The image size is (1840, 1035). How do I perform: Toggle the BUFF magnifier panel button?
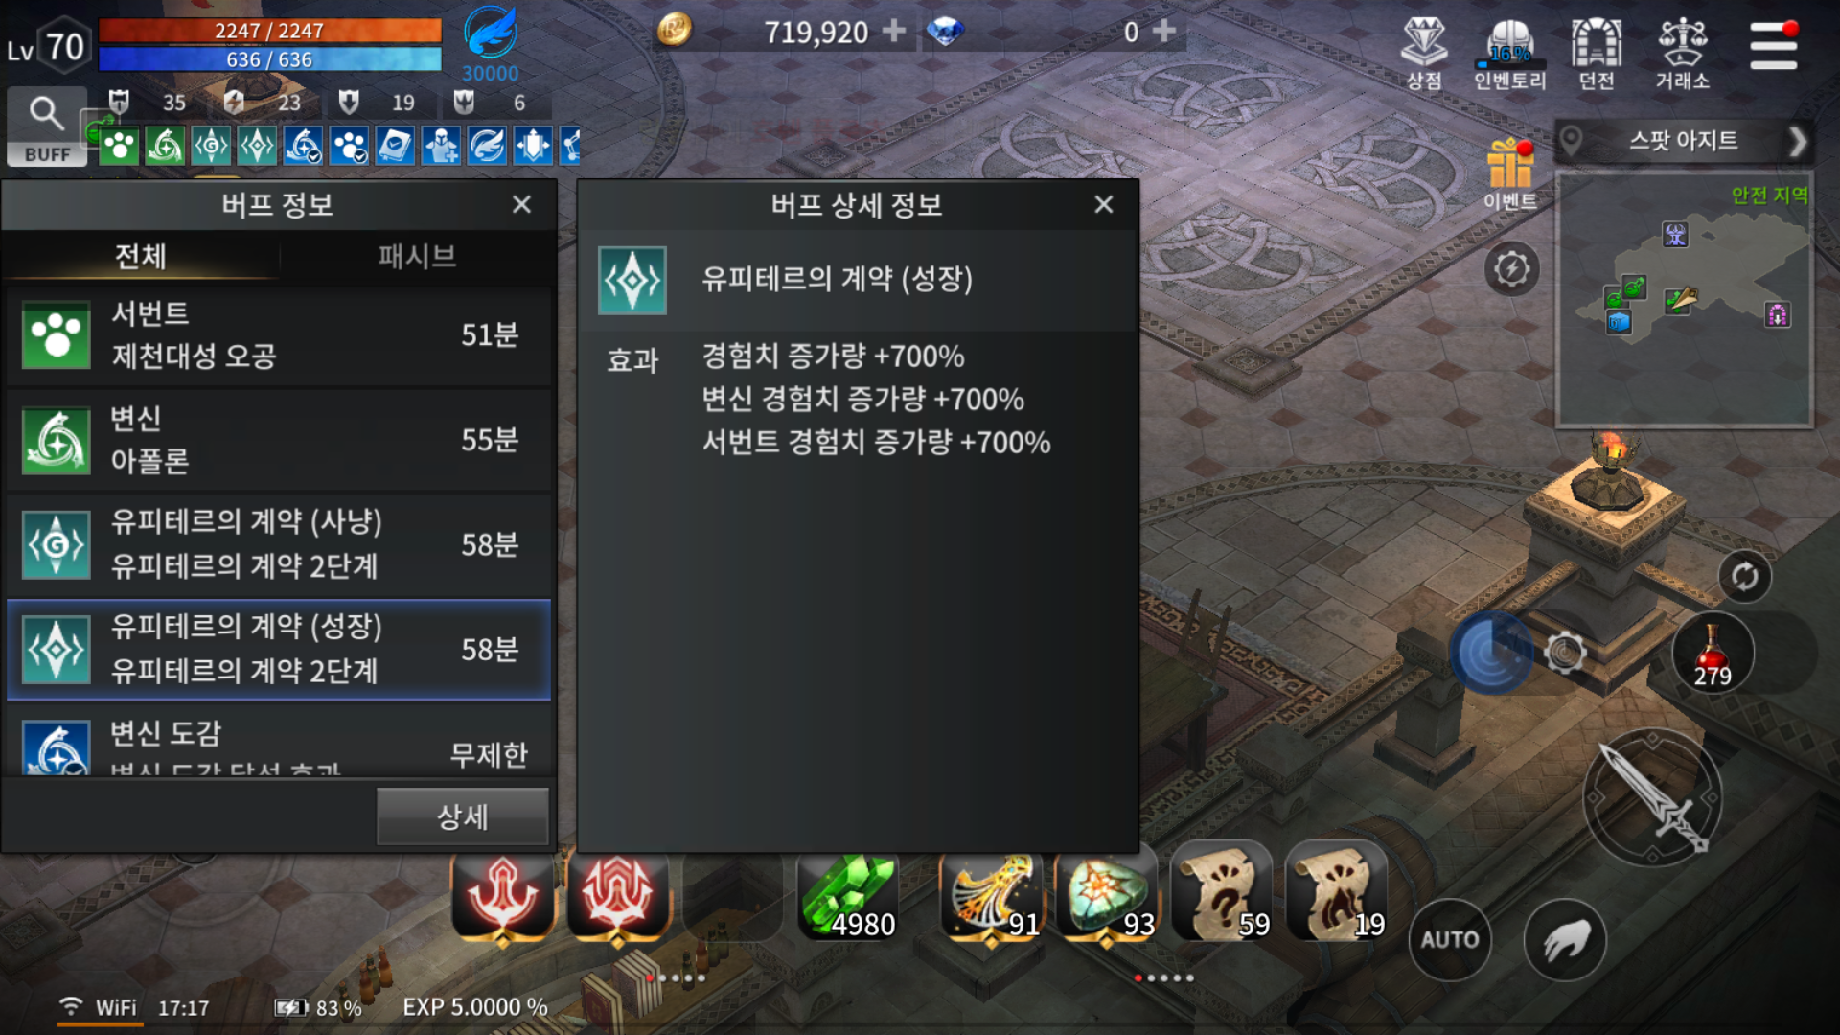[x=47, y=126]
